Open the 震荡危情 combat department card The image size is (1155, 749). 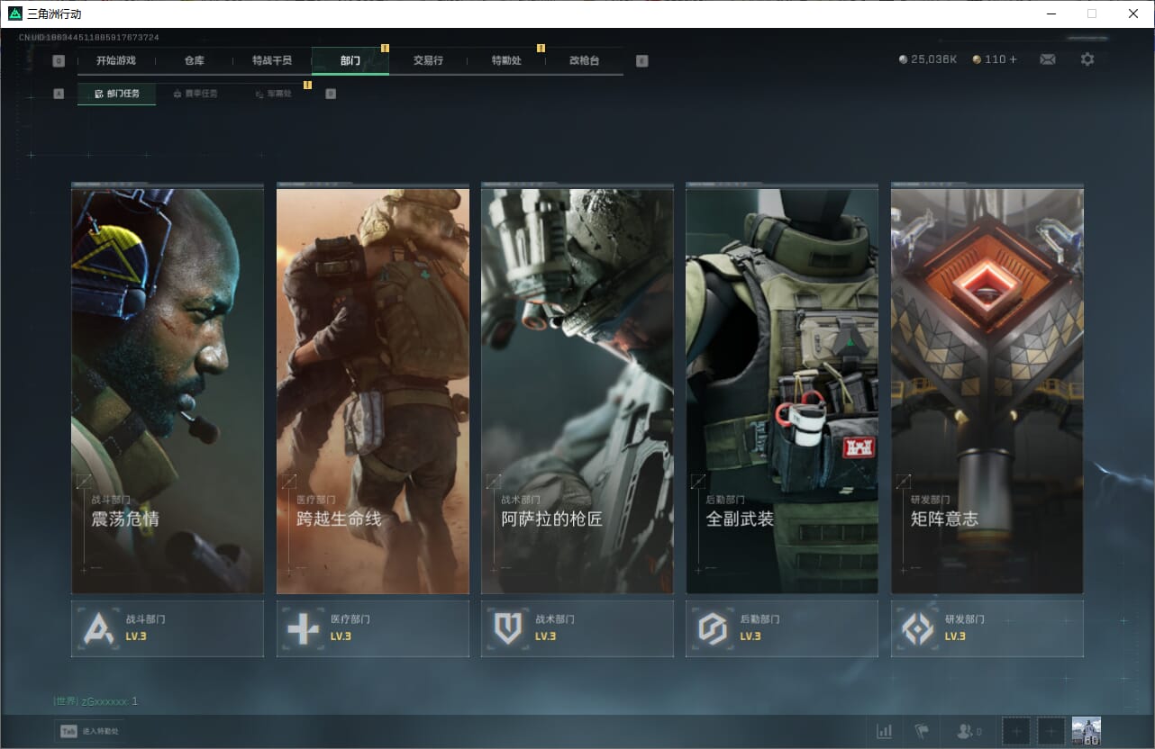point(168,391)
